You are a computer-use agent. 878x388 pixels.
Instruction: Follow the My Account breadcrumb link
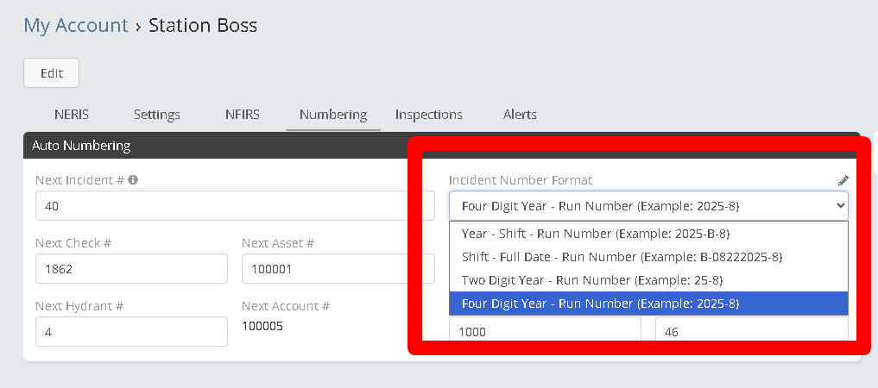click(x=76, y=26)
